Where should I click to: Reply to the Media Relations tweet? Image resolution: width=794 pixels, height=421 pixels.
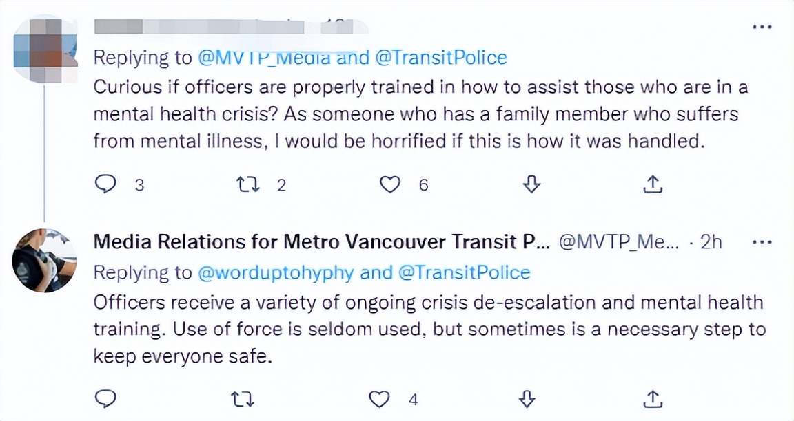pyautogui.click(x=105, y=398)
